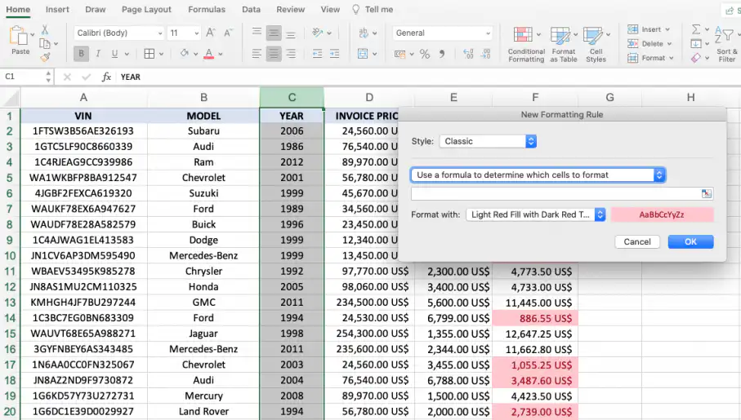The height and width of the screenshot is (420, 741).
Task: Open Sort & Filter
Action: 726,44
